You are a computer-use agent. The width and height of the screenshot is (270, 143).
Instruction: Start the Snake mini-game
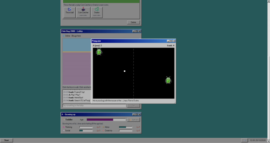click(x=97, y=12)
